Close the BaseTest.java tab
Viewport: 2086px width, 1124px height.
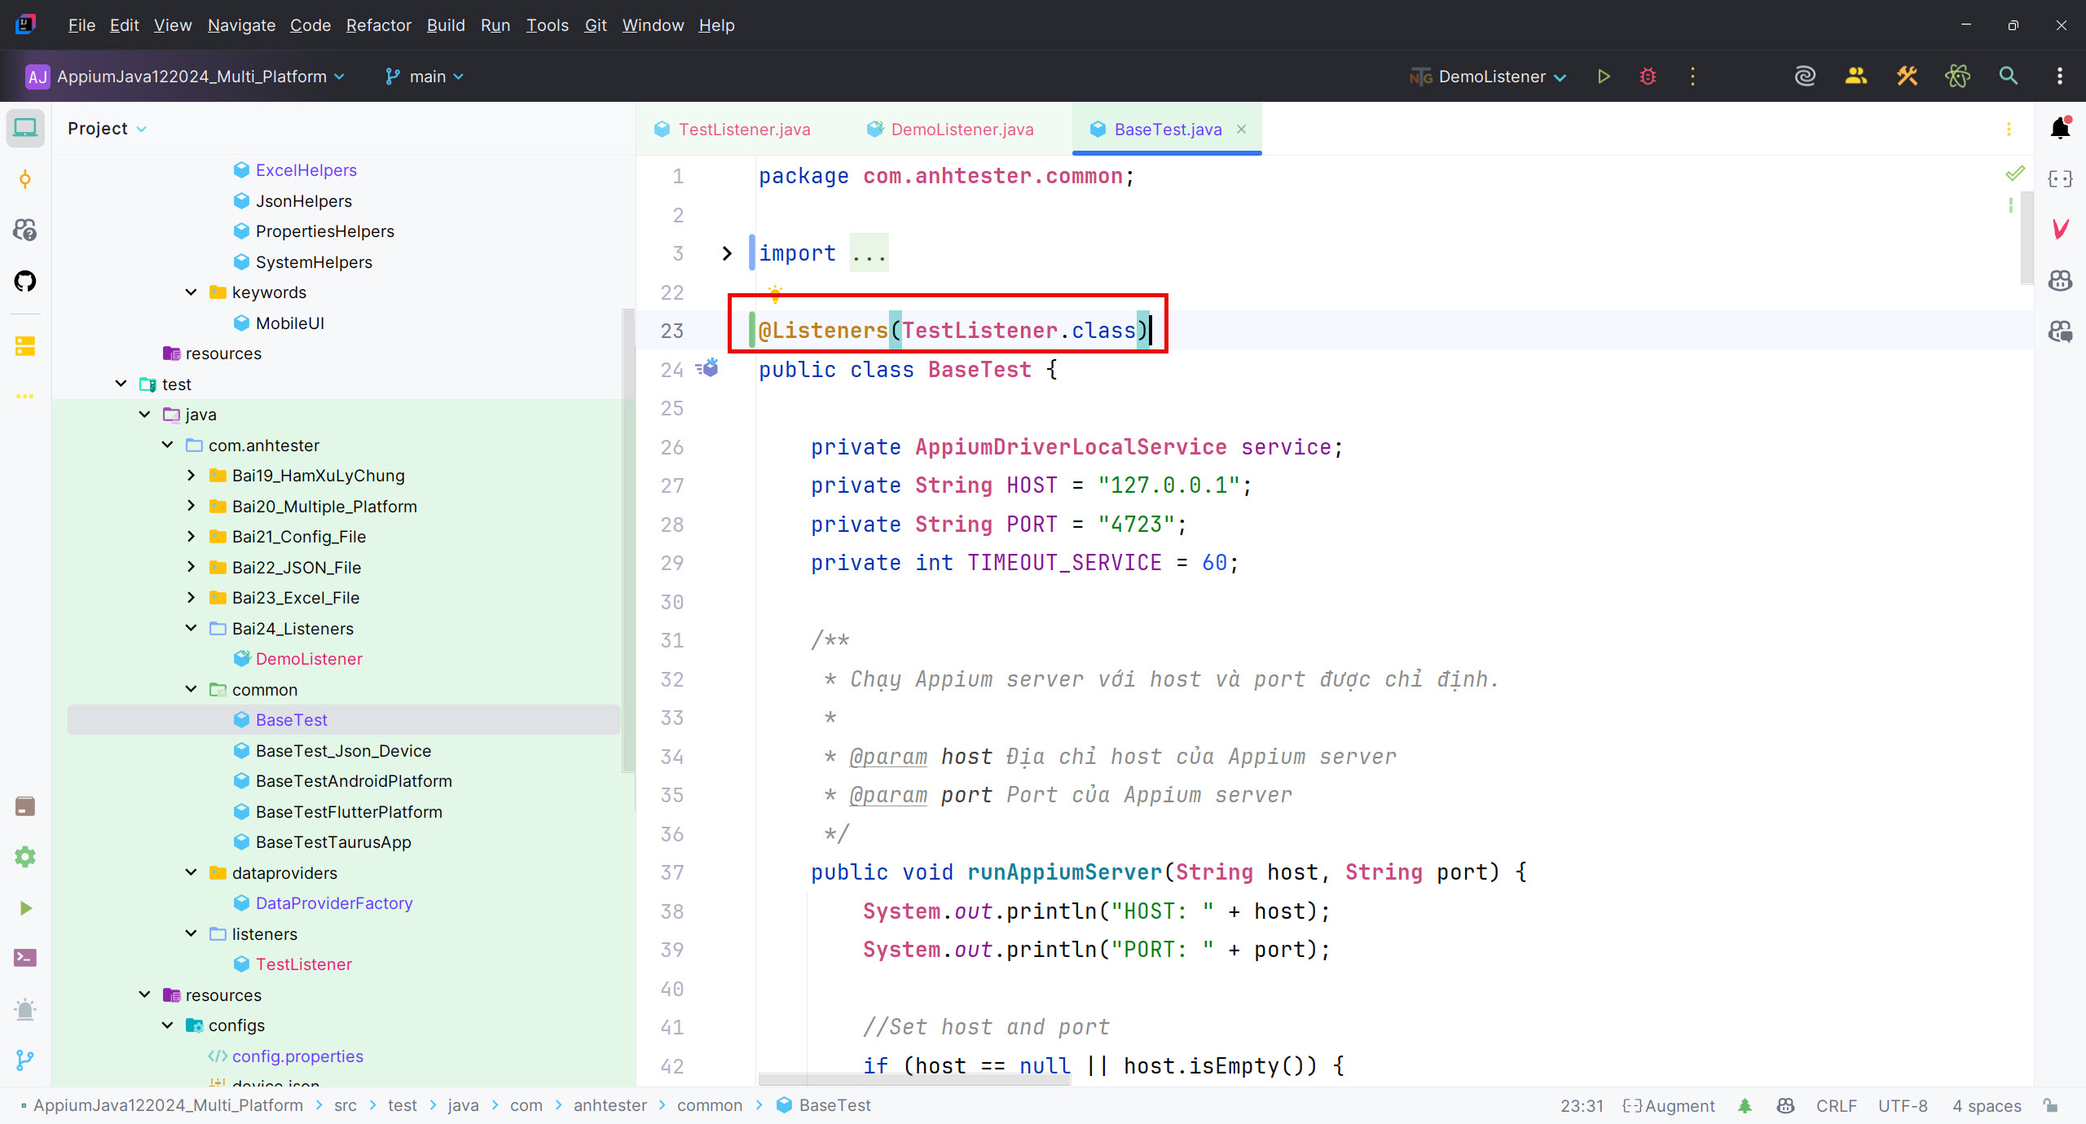[x=1241, y=130]
